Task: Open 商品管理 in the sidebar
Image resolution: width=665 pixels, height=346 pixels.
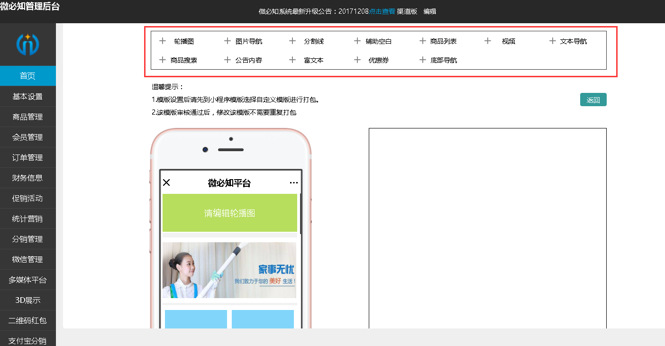Action: pos(28,117)
